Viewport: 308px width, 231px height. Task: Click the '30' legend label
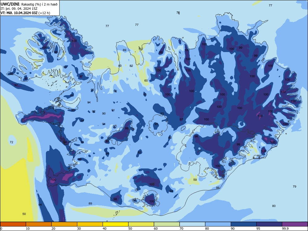coord(79,229)
